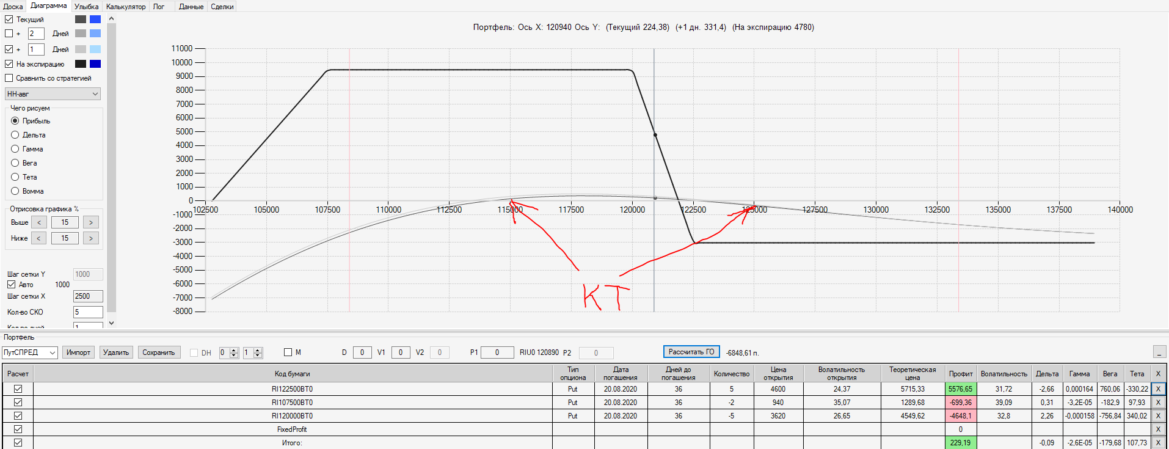Image resolution: width=1169 pixels, height=449 pixels.
Task: Open the ПутСПРЕД portfolio dropdown
Action: point(30,352)
